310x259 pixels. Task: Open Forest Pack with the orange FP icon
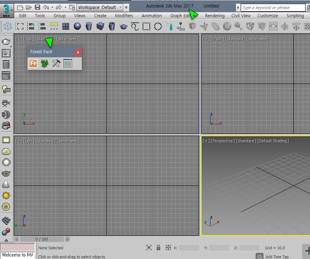(33, 63)
